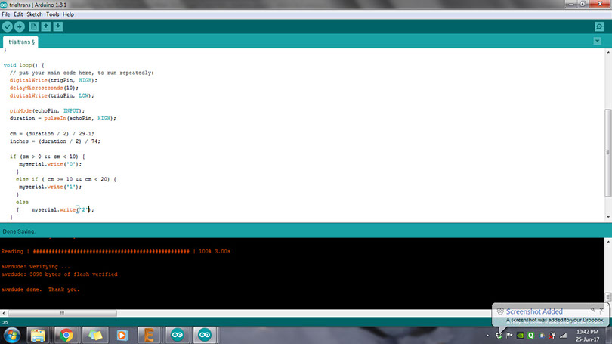Open the taskbar clock showing 10:42 PM
The height and width of the screenshot is (344, 612).
coord(587,336)
